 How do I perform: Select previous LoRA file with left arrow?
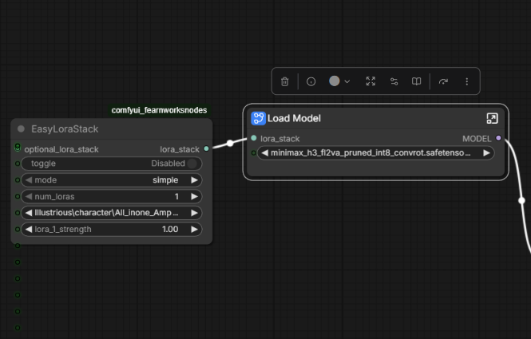29,213
